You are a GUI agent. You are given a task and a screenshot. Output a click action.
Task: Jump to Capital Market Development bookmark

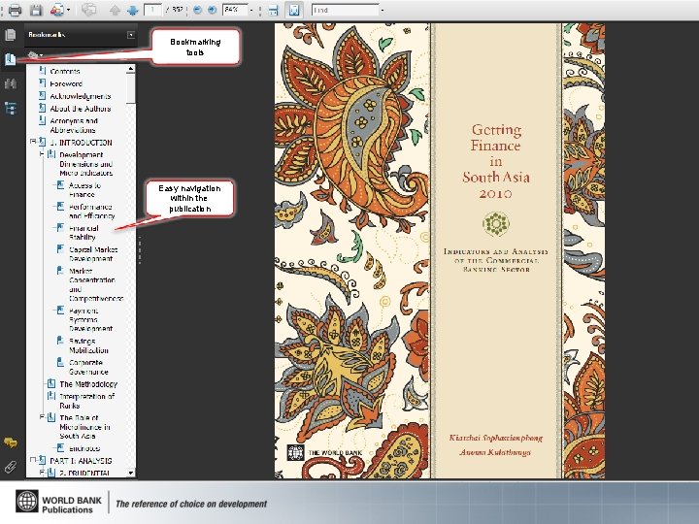coord(93,254)
